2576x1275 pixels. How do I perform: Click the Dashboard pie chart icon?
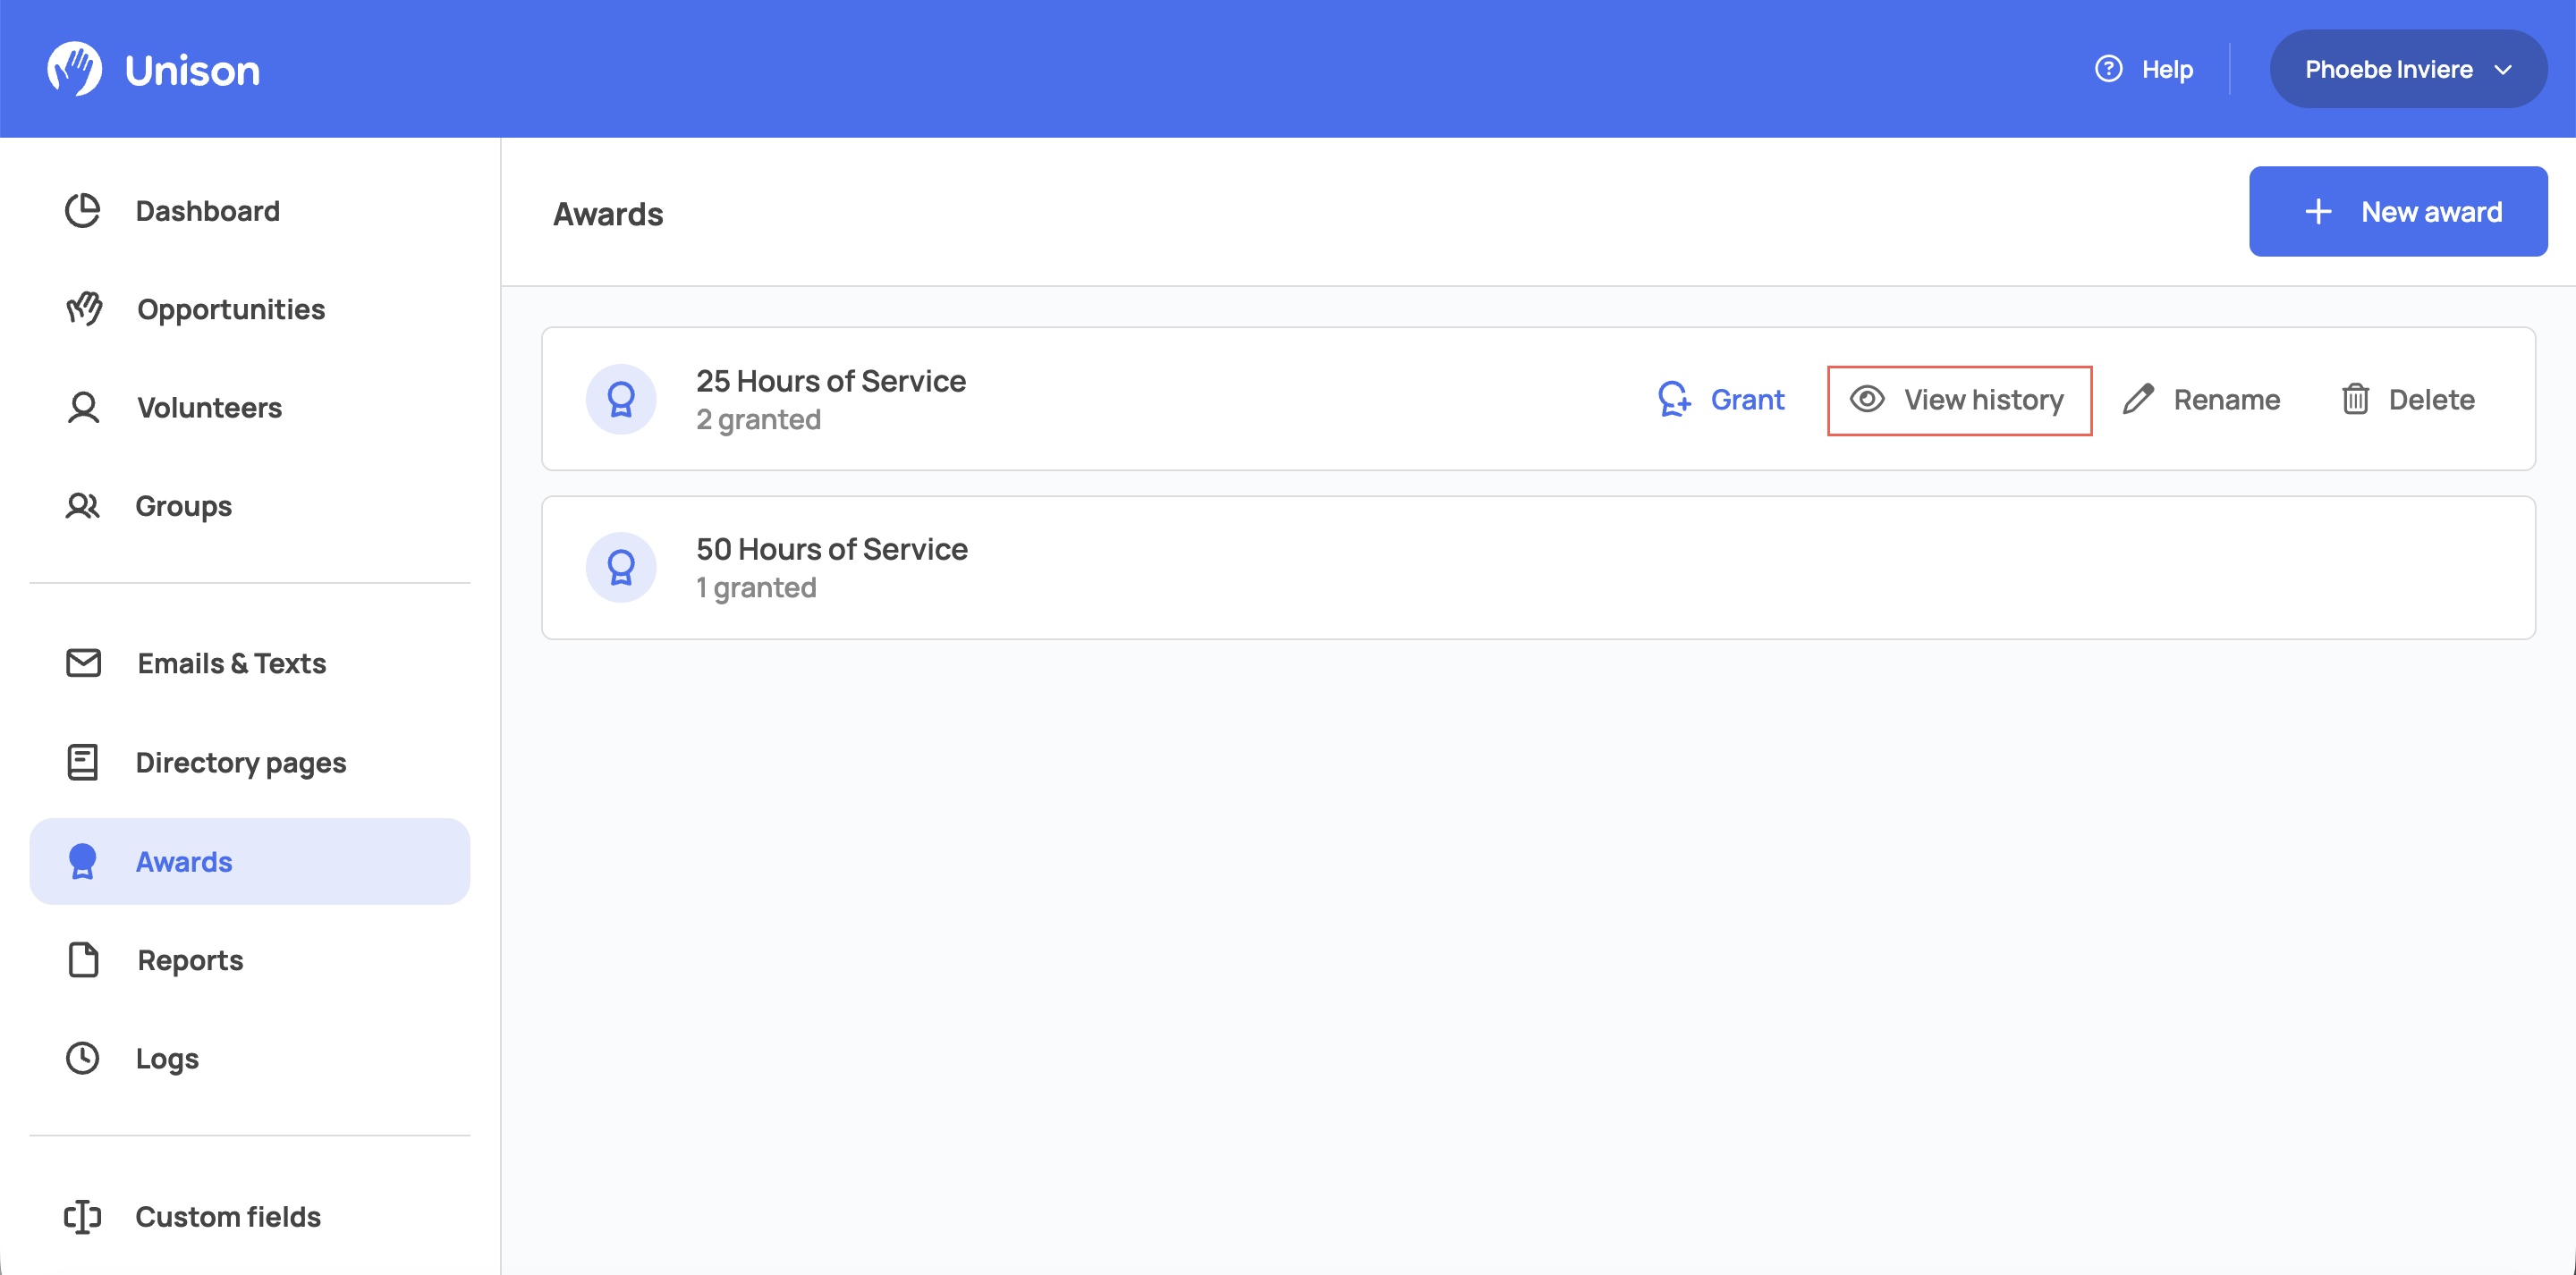tap(83, 211)
